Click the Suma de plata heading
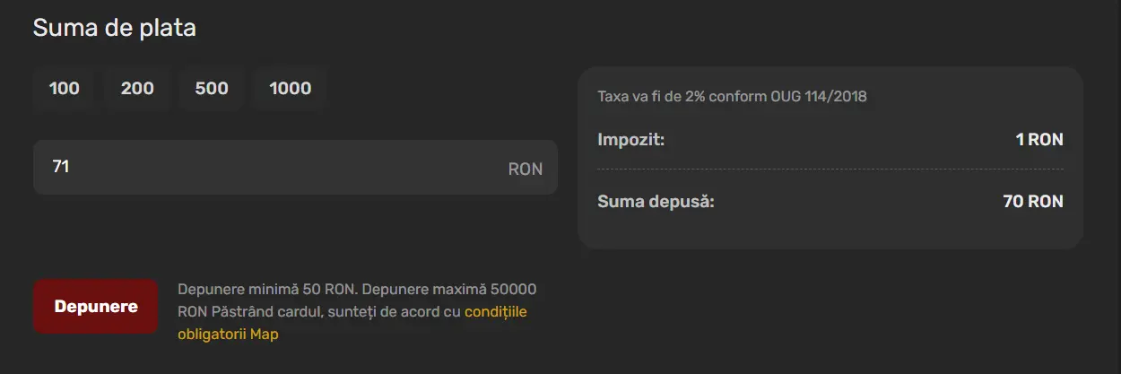This screenshot has height=374, width=1121. (x=114, y=28)
